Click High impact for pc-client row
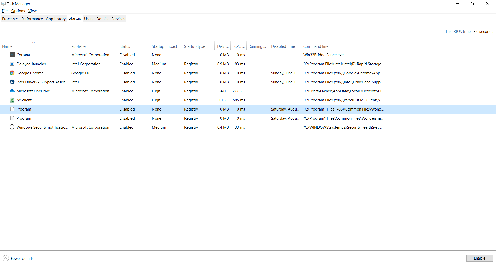The height and width of the screenshot is (266, 496). (156, 100)
